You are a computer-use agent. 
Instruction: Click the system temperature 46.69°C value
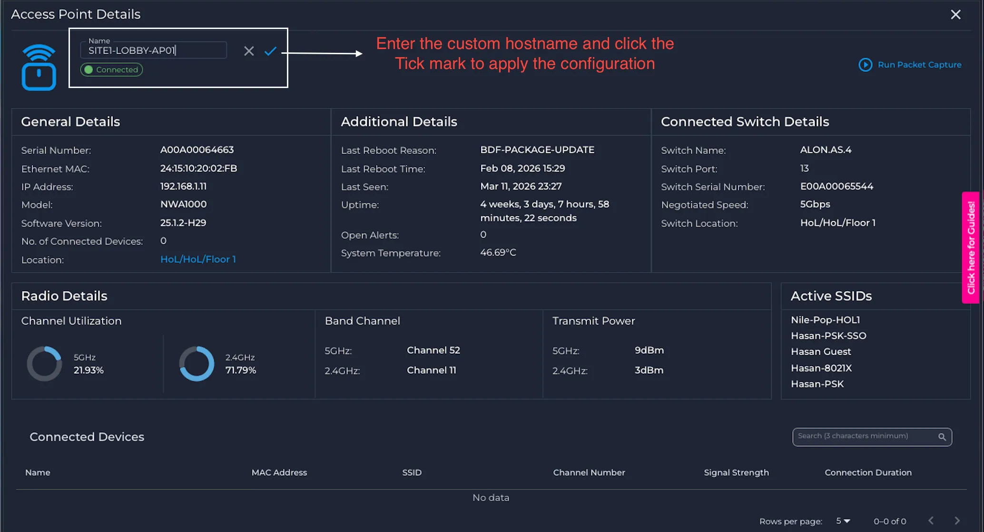[498, 253]
